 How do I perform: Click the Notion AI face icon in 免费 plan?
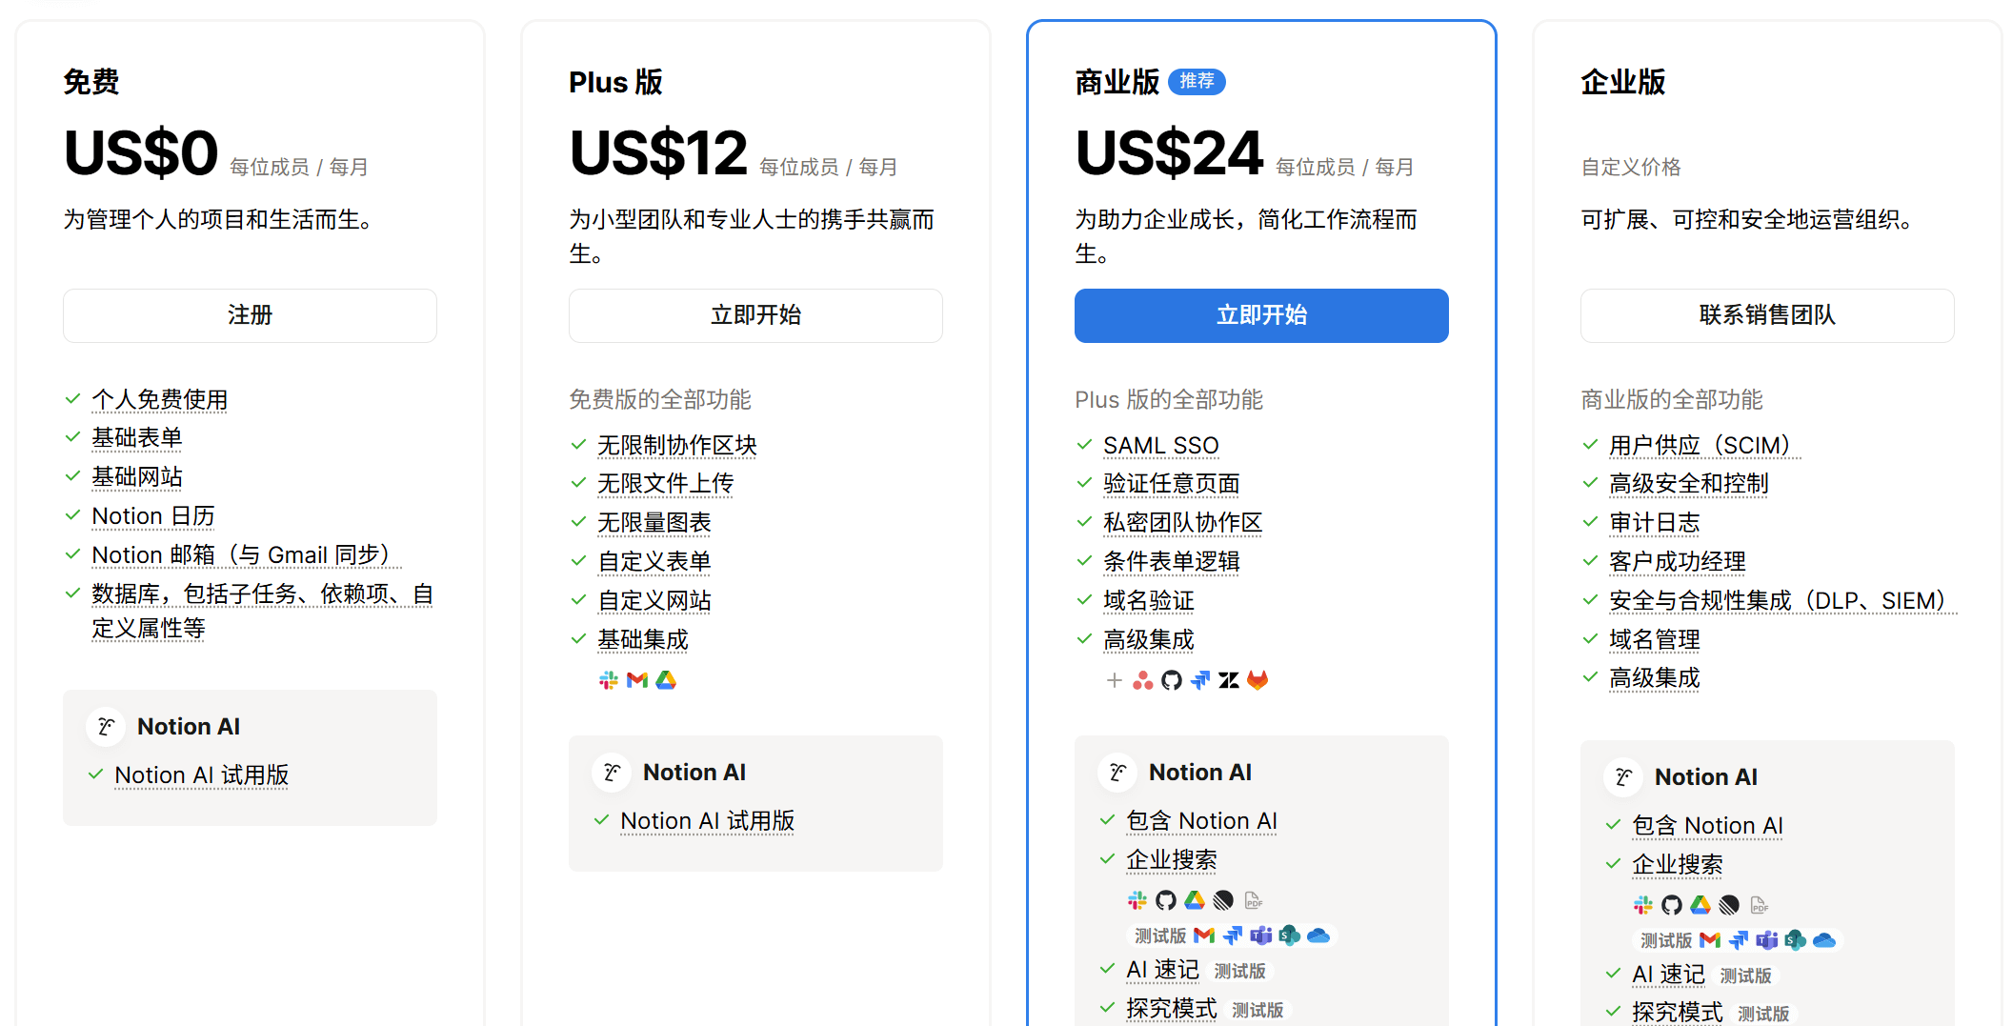[106, 727]
